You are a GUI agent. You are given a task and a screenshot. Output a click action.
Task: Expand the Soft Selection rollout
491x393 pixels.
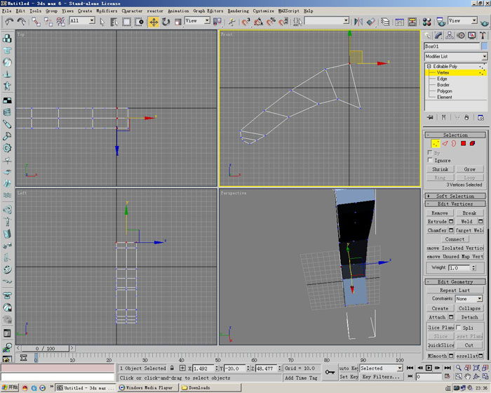[455, 196]
